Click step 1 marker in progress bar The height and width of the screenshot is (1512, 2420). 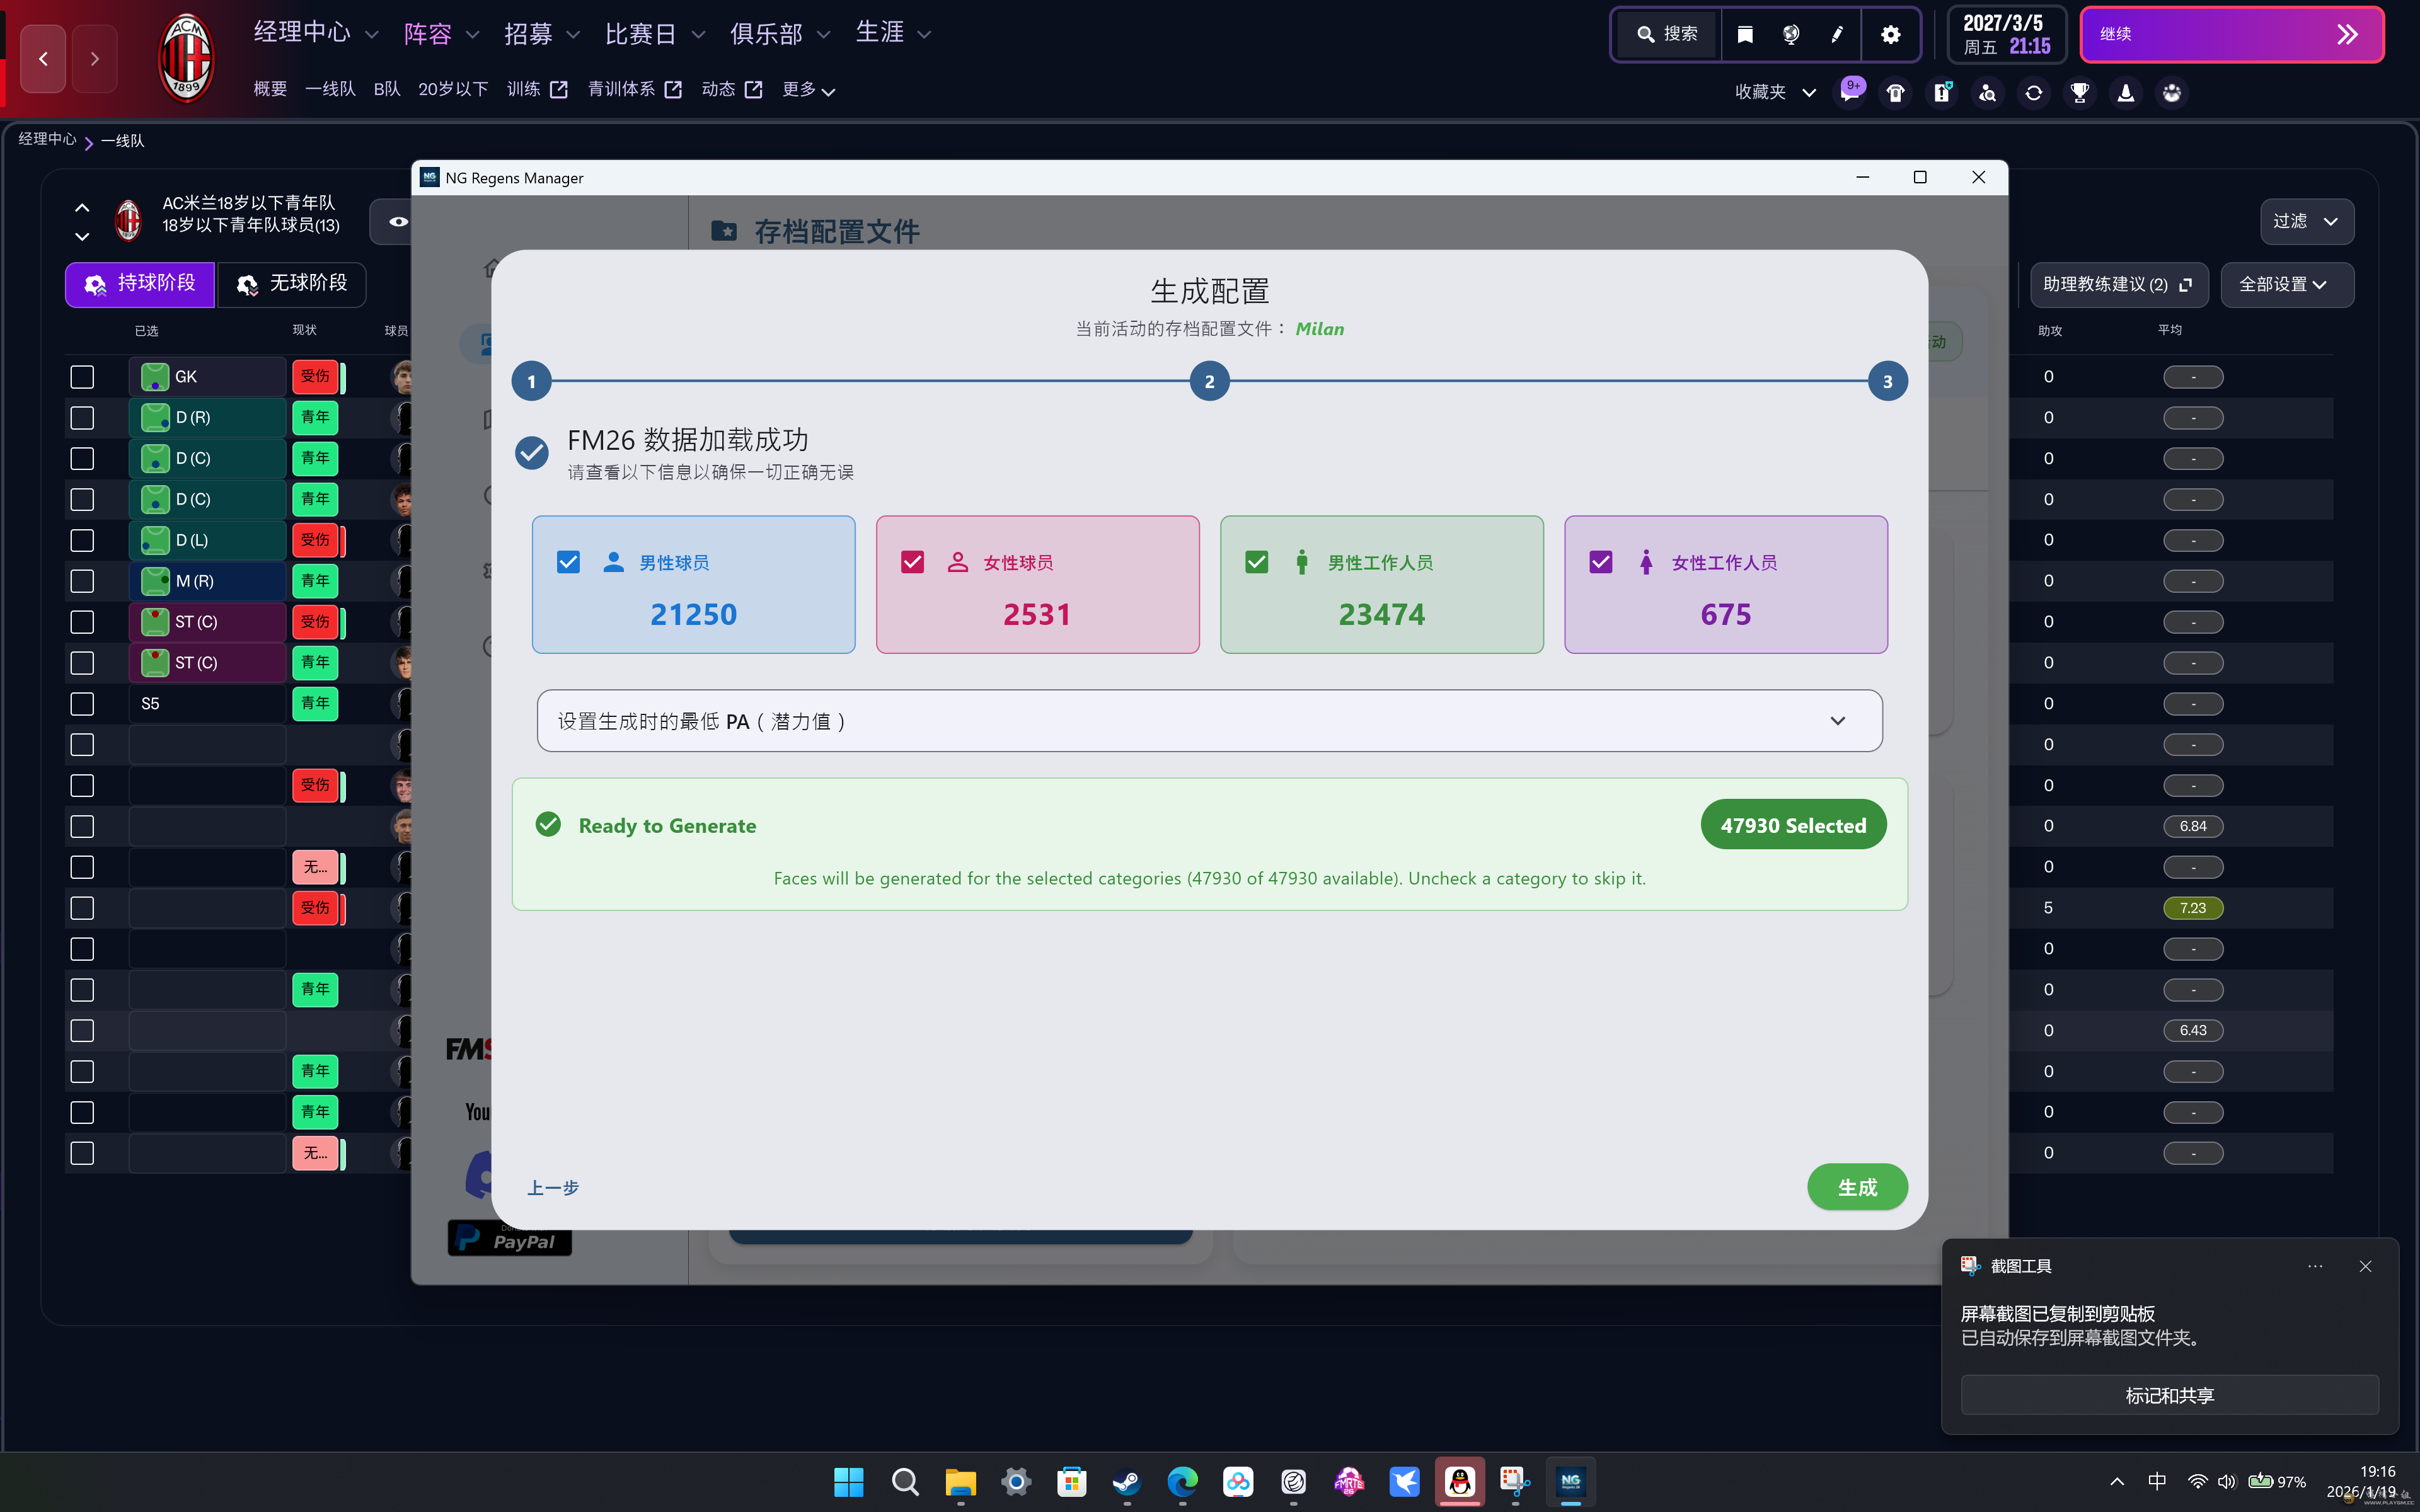pos(531,381)
